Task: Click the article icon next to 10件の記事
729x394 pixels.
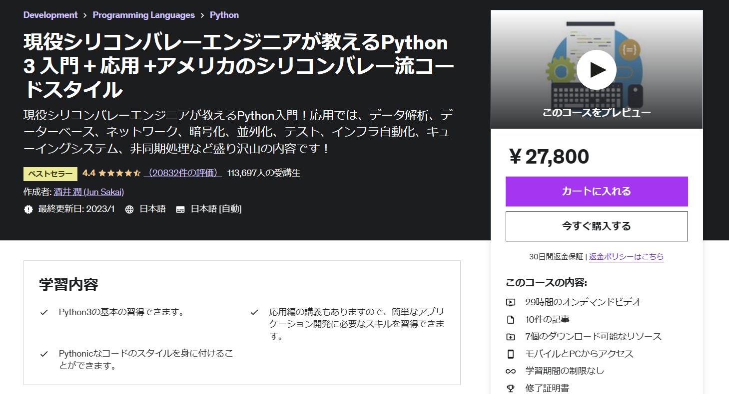Action: point(511,319)
